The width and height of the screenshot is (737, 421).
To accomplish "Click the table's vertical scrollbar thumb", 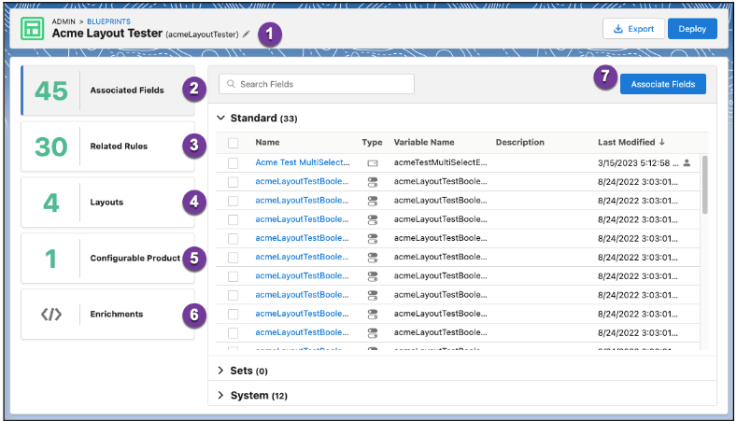I will tap(704, 185).
